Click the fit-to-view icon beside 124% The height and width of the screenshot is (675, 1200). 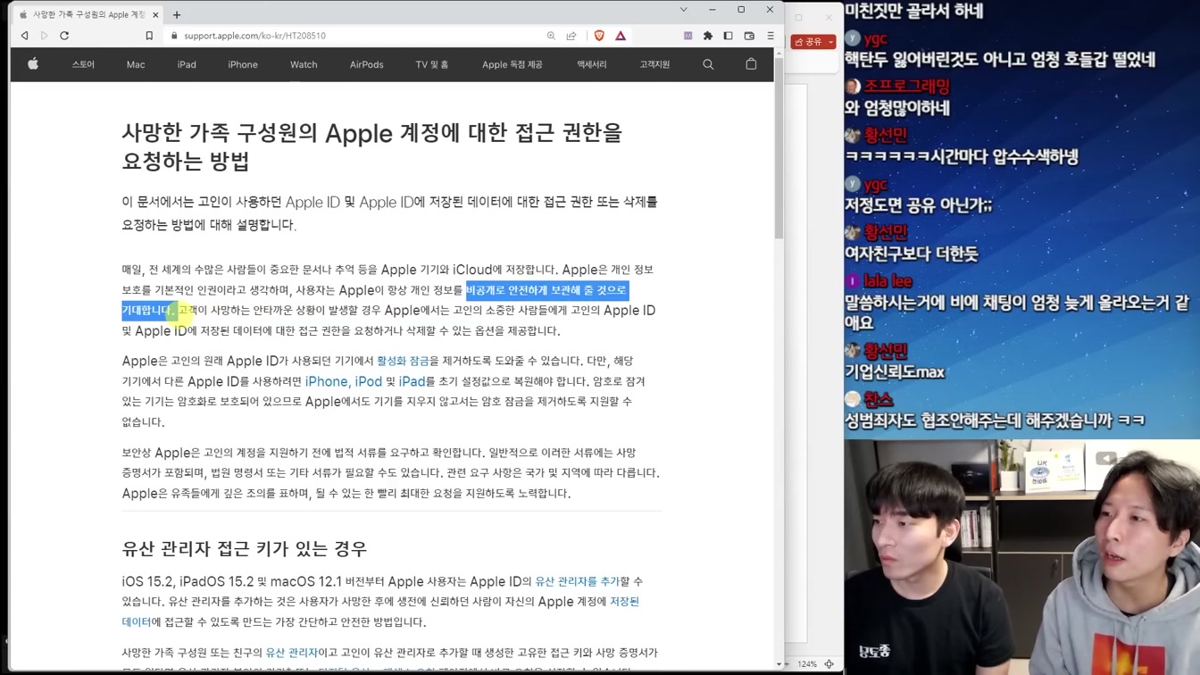[x=829, y=664]
